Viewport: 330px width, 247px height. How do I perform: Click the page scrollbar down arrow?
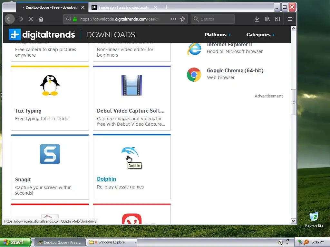(x=293, y=221)
